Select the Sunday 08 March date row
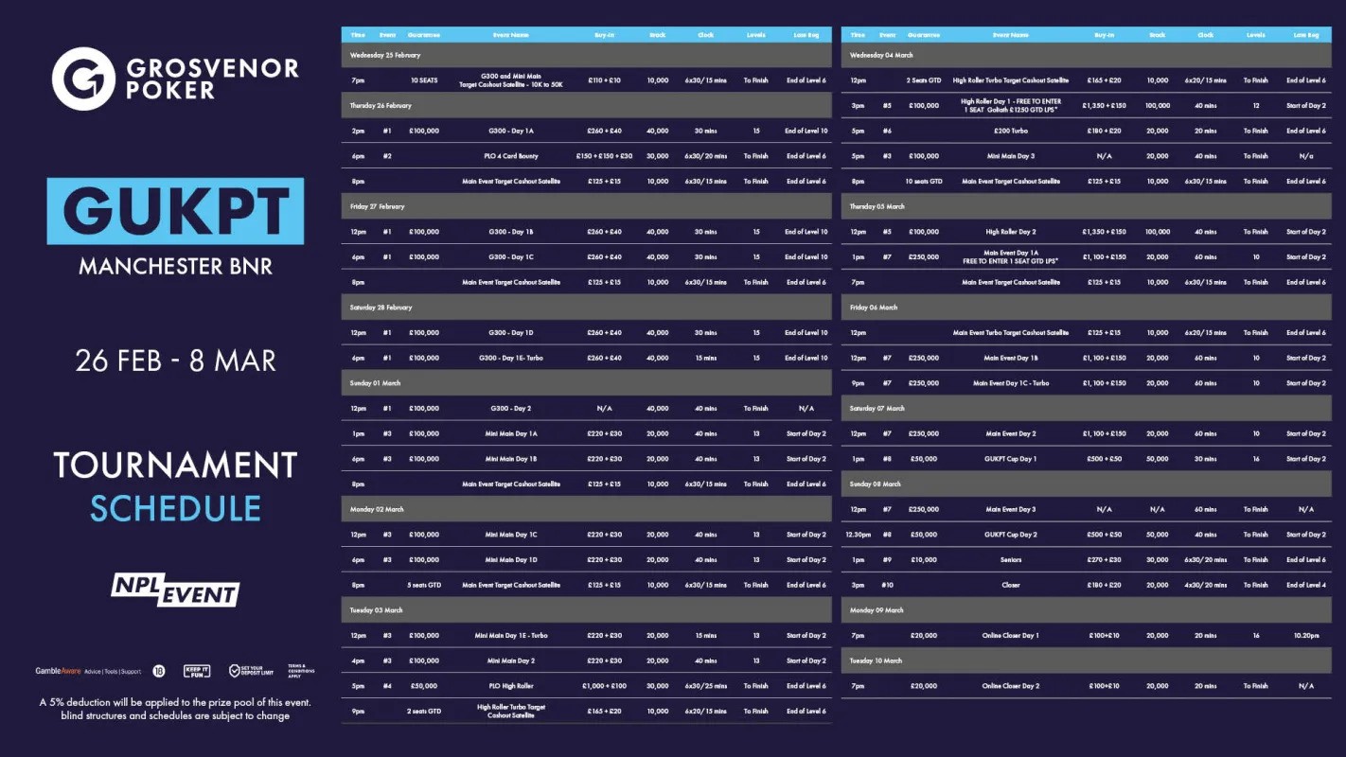 pos(1087,484)
